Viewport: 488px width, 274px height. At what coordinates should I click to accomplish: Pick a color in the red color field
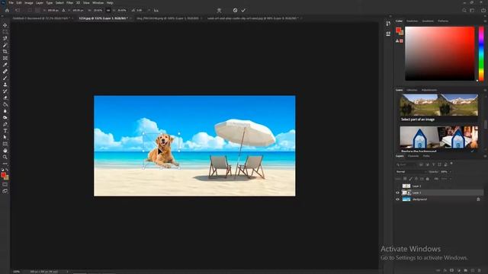pyautogui.click(x=440, y=53)
